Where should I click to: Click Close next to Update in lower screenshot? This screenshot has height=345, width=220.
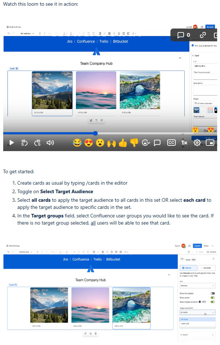(x=206, y=246)
